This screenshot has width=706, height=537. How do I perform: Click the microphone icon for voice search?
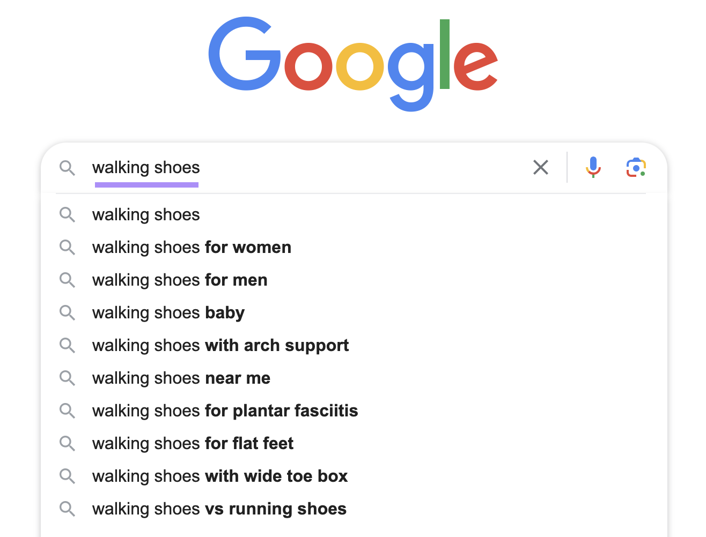(x=593, y=167)
